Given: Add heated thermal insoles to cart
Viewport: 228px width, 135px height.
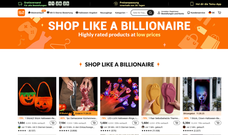Looking at the screenshot, I should (177, 123).
